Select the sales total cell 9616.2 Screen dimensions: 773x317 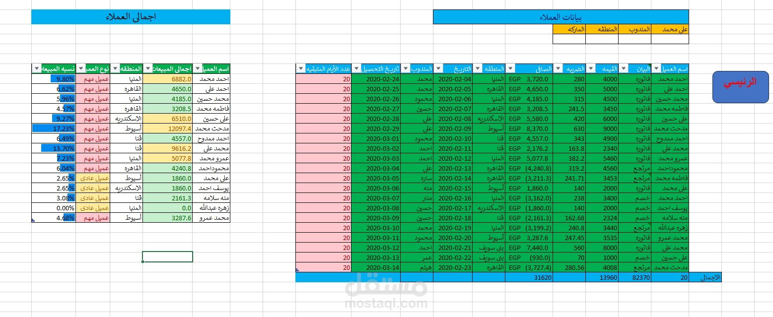coord(168,148)
